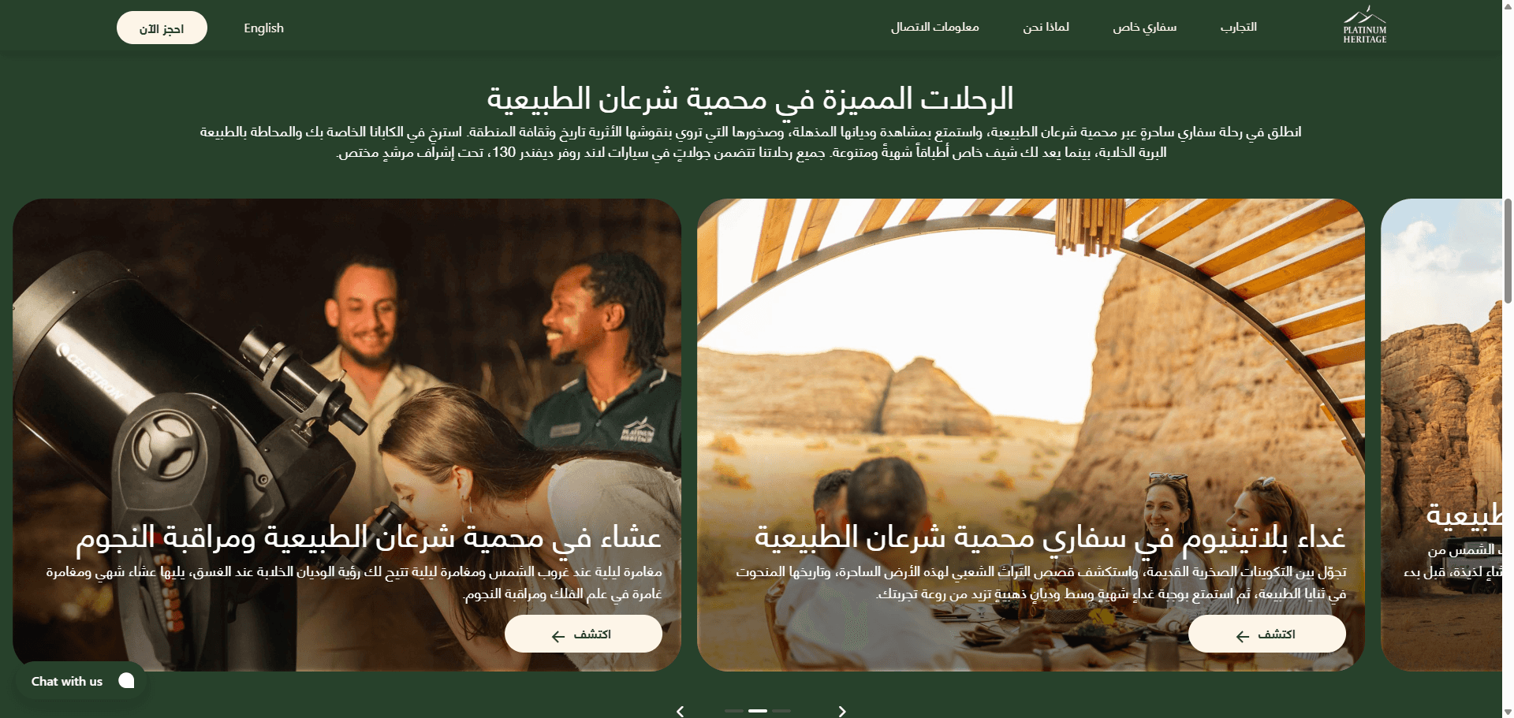Select the first carousel indicator dash
Viewport: 1514px width, 718px height.
734,711
